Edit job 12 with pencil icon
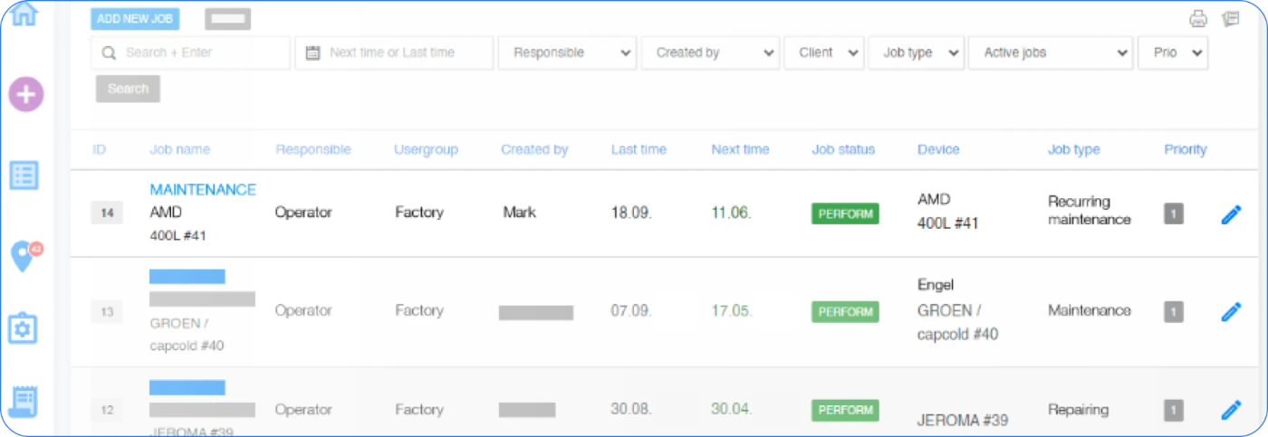This screenshot has height=437, width=1268. [1231, 410]
